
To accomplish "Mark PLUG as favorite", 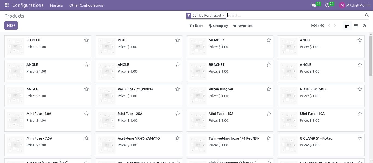I will pyautogui.click(x=177, y=40).
